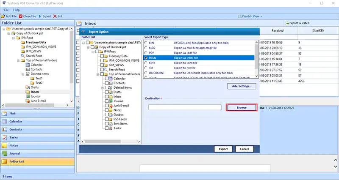Viewport: 339px width, 180px height.
Task: Click Journal folder icon in Export dialog
Action: (111, 101)
